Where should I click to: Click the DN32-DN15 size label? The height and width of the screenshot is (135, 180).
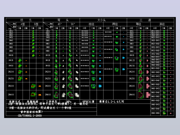tap(155, 47)
